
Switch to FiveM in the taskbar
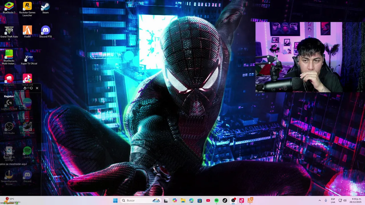click(250, 200)
